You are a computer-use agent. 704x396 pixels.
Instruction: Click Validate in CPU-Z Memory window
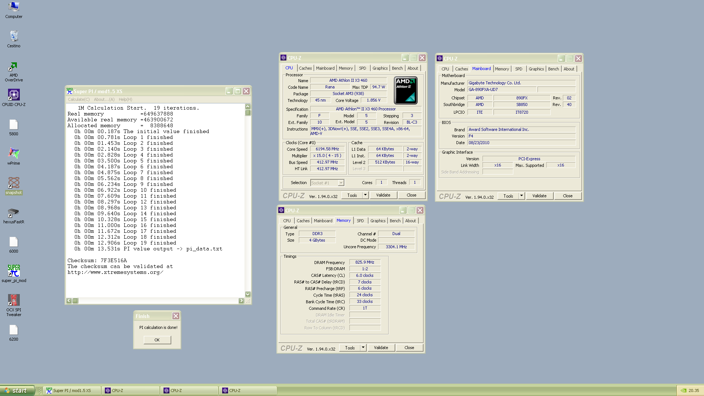[x=381, y=348]
